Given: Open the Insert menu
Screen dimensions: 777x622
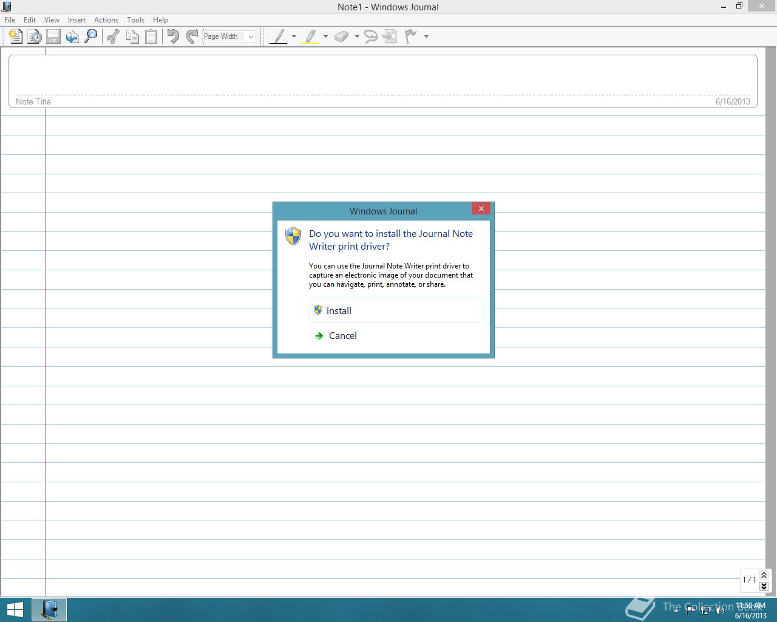Looking at the screenshot, I should pos(76,20).
